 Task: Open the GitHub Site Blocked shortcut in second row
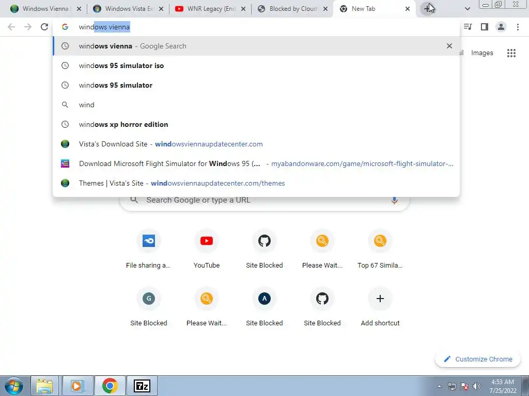[x=322, y=307]
